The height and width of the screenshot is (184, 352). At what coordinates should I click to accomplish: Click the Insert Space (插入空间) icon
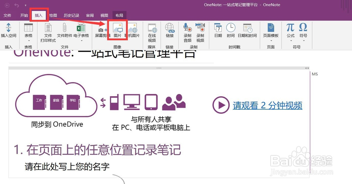[8, 30]
